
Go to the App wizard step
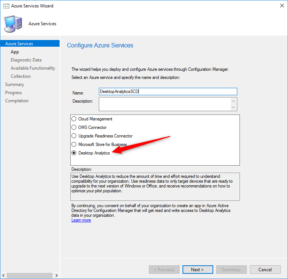coord(15,52)
